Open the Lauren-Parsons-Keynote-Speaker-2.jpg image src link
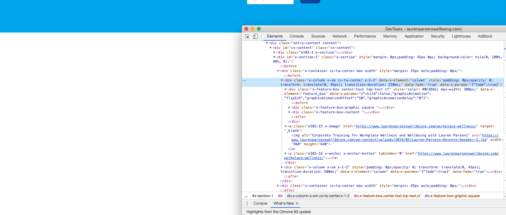Image resolution: width=506 pixels, height=215 pixels. pos(389,140)
